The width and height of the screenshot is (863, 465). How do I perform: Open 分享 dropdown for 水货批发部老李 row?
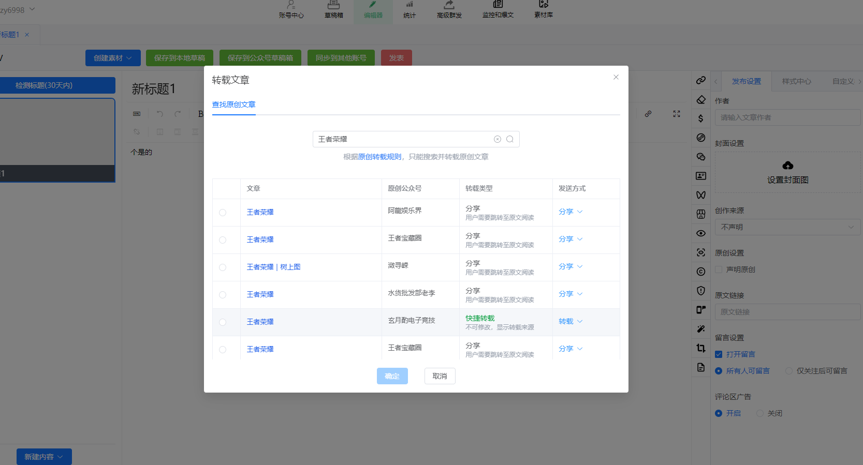coord(571,294)
